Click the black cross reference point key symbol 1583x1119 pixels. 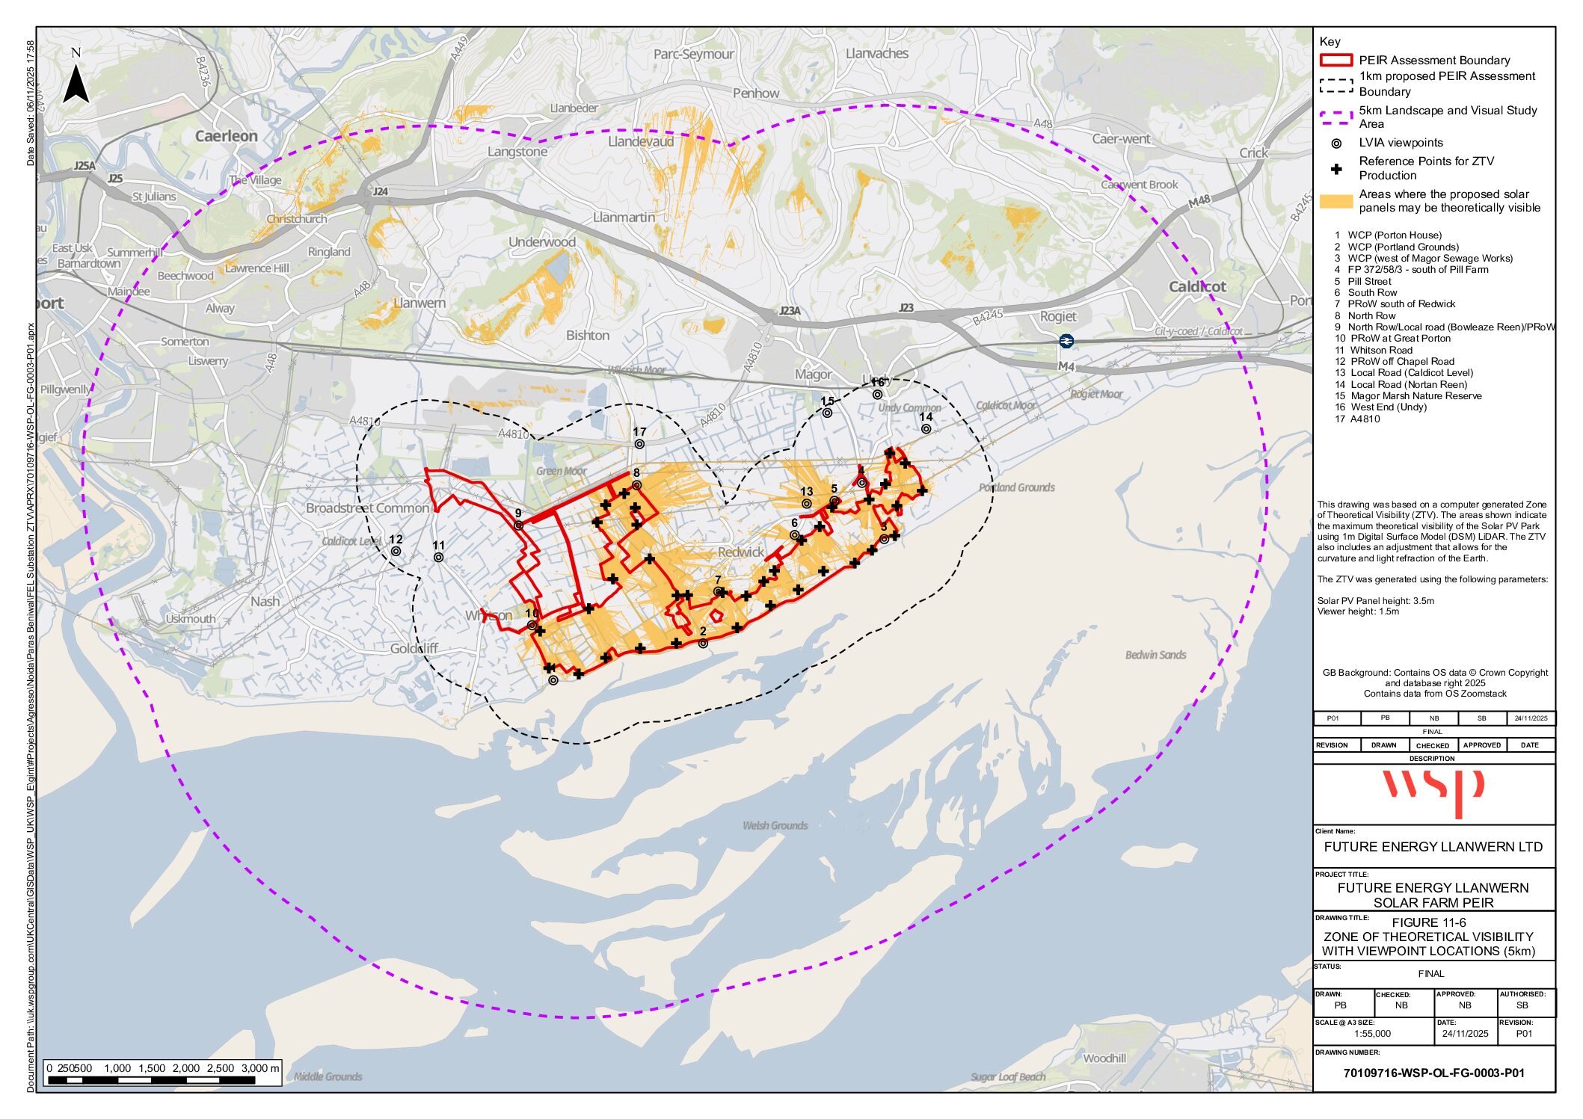pos(1336,170)
